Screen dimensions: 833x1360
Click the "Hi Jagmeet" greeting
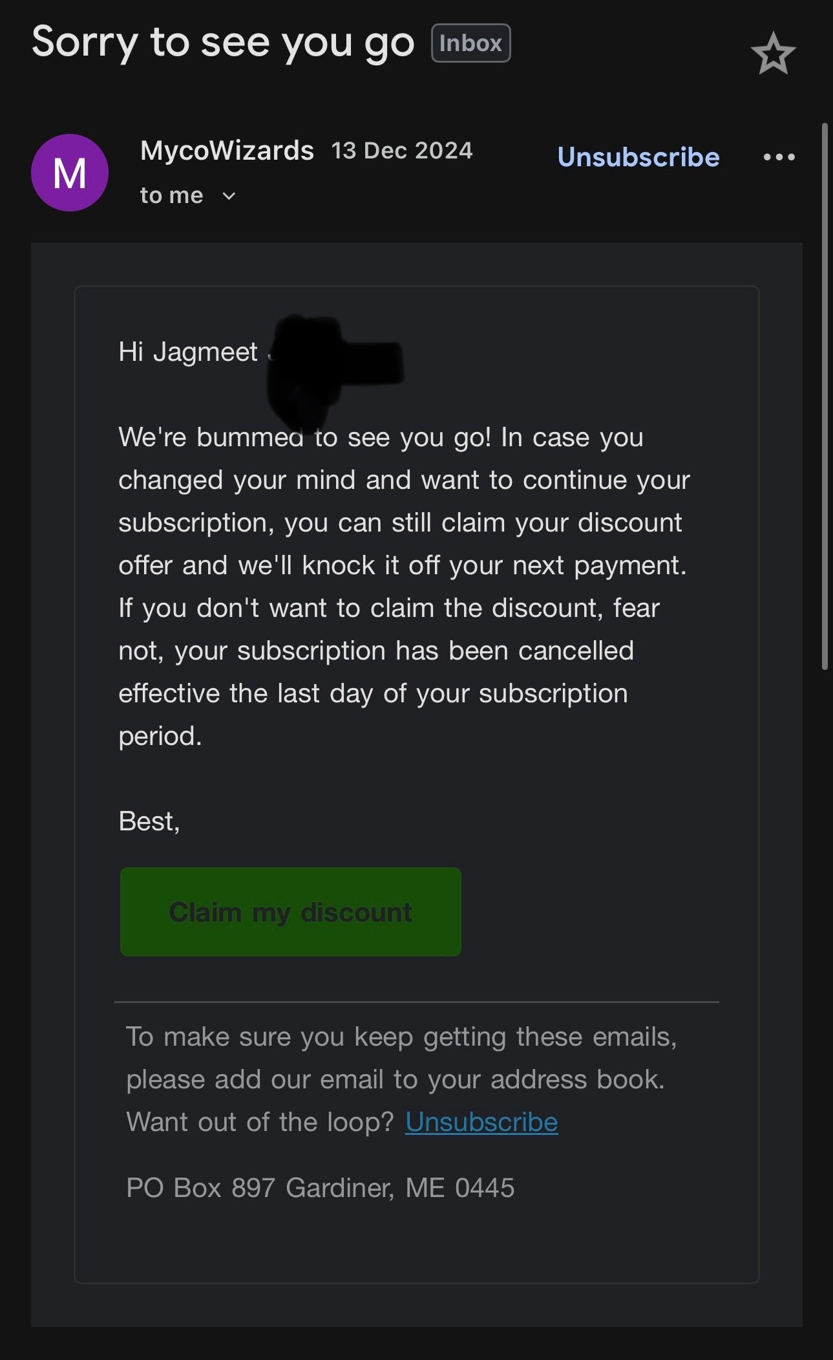(188, 352)
